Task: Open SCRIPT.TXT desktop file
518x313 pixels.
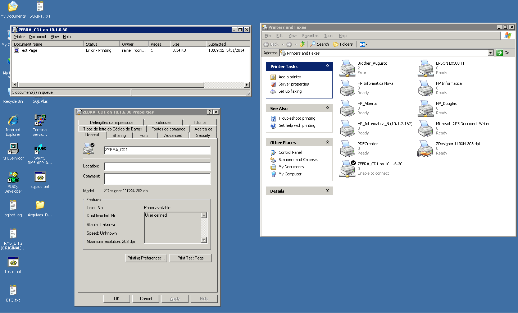Action: tap(40, 10)
